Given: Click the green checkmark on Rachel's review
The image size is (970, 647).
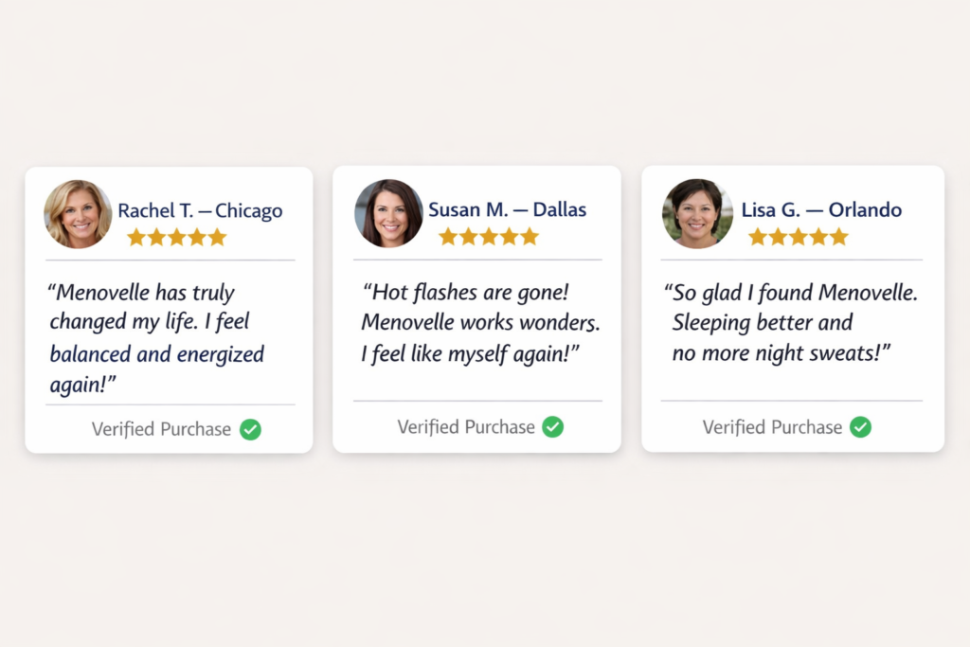Looking at the screenshot, I should click(250, 429).
